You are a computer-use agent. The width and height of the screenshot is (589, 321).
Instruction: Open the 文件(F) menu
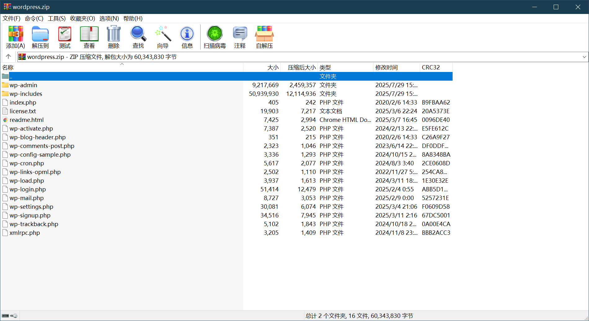pos(11,19)
